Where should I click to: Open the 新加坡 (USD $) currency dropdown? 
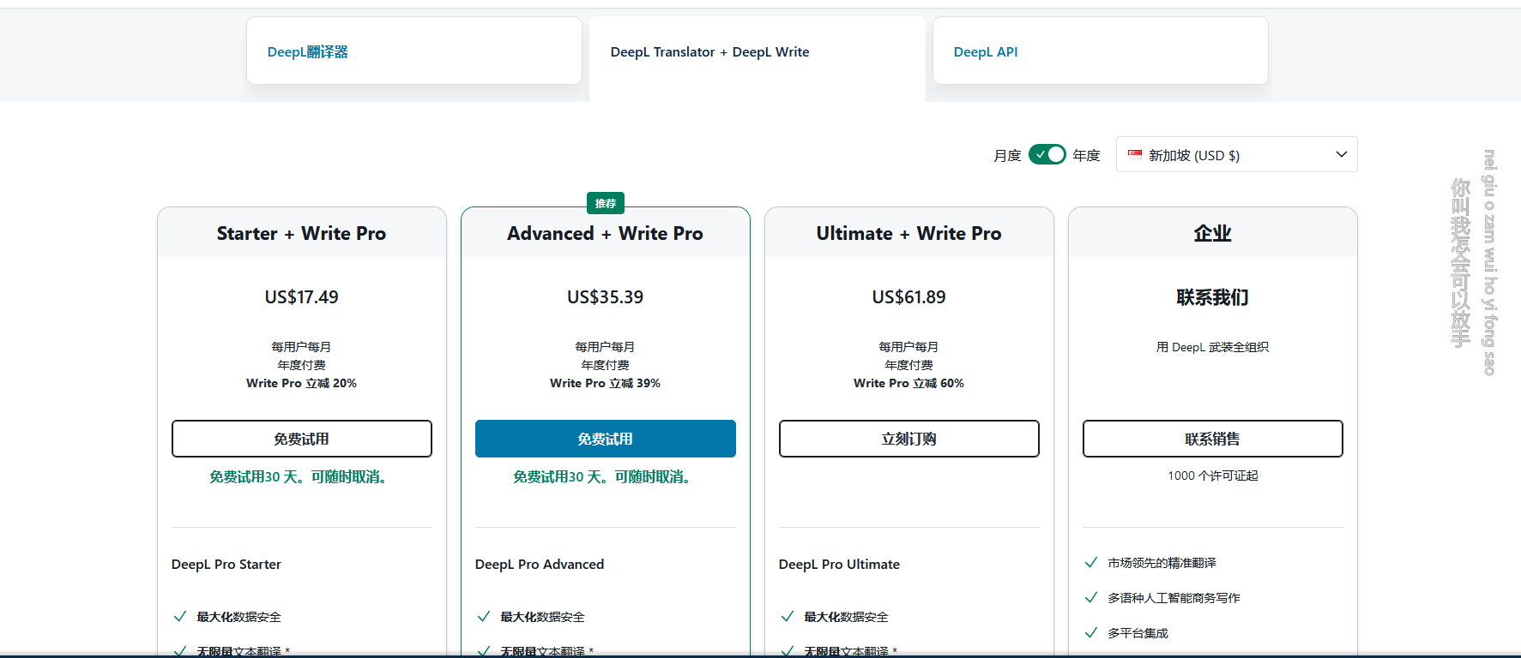pos(1235,155)
